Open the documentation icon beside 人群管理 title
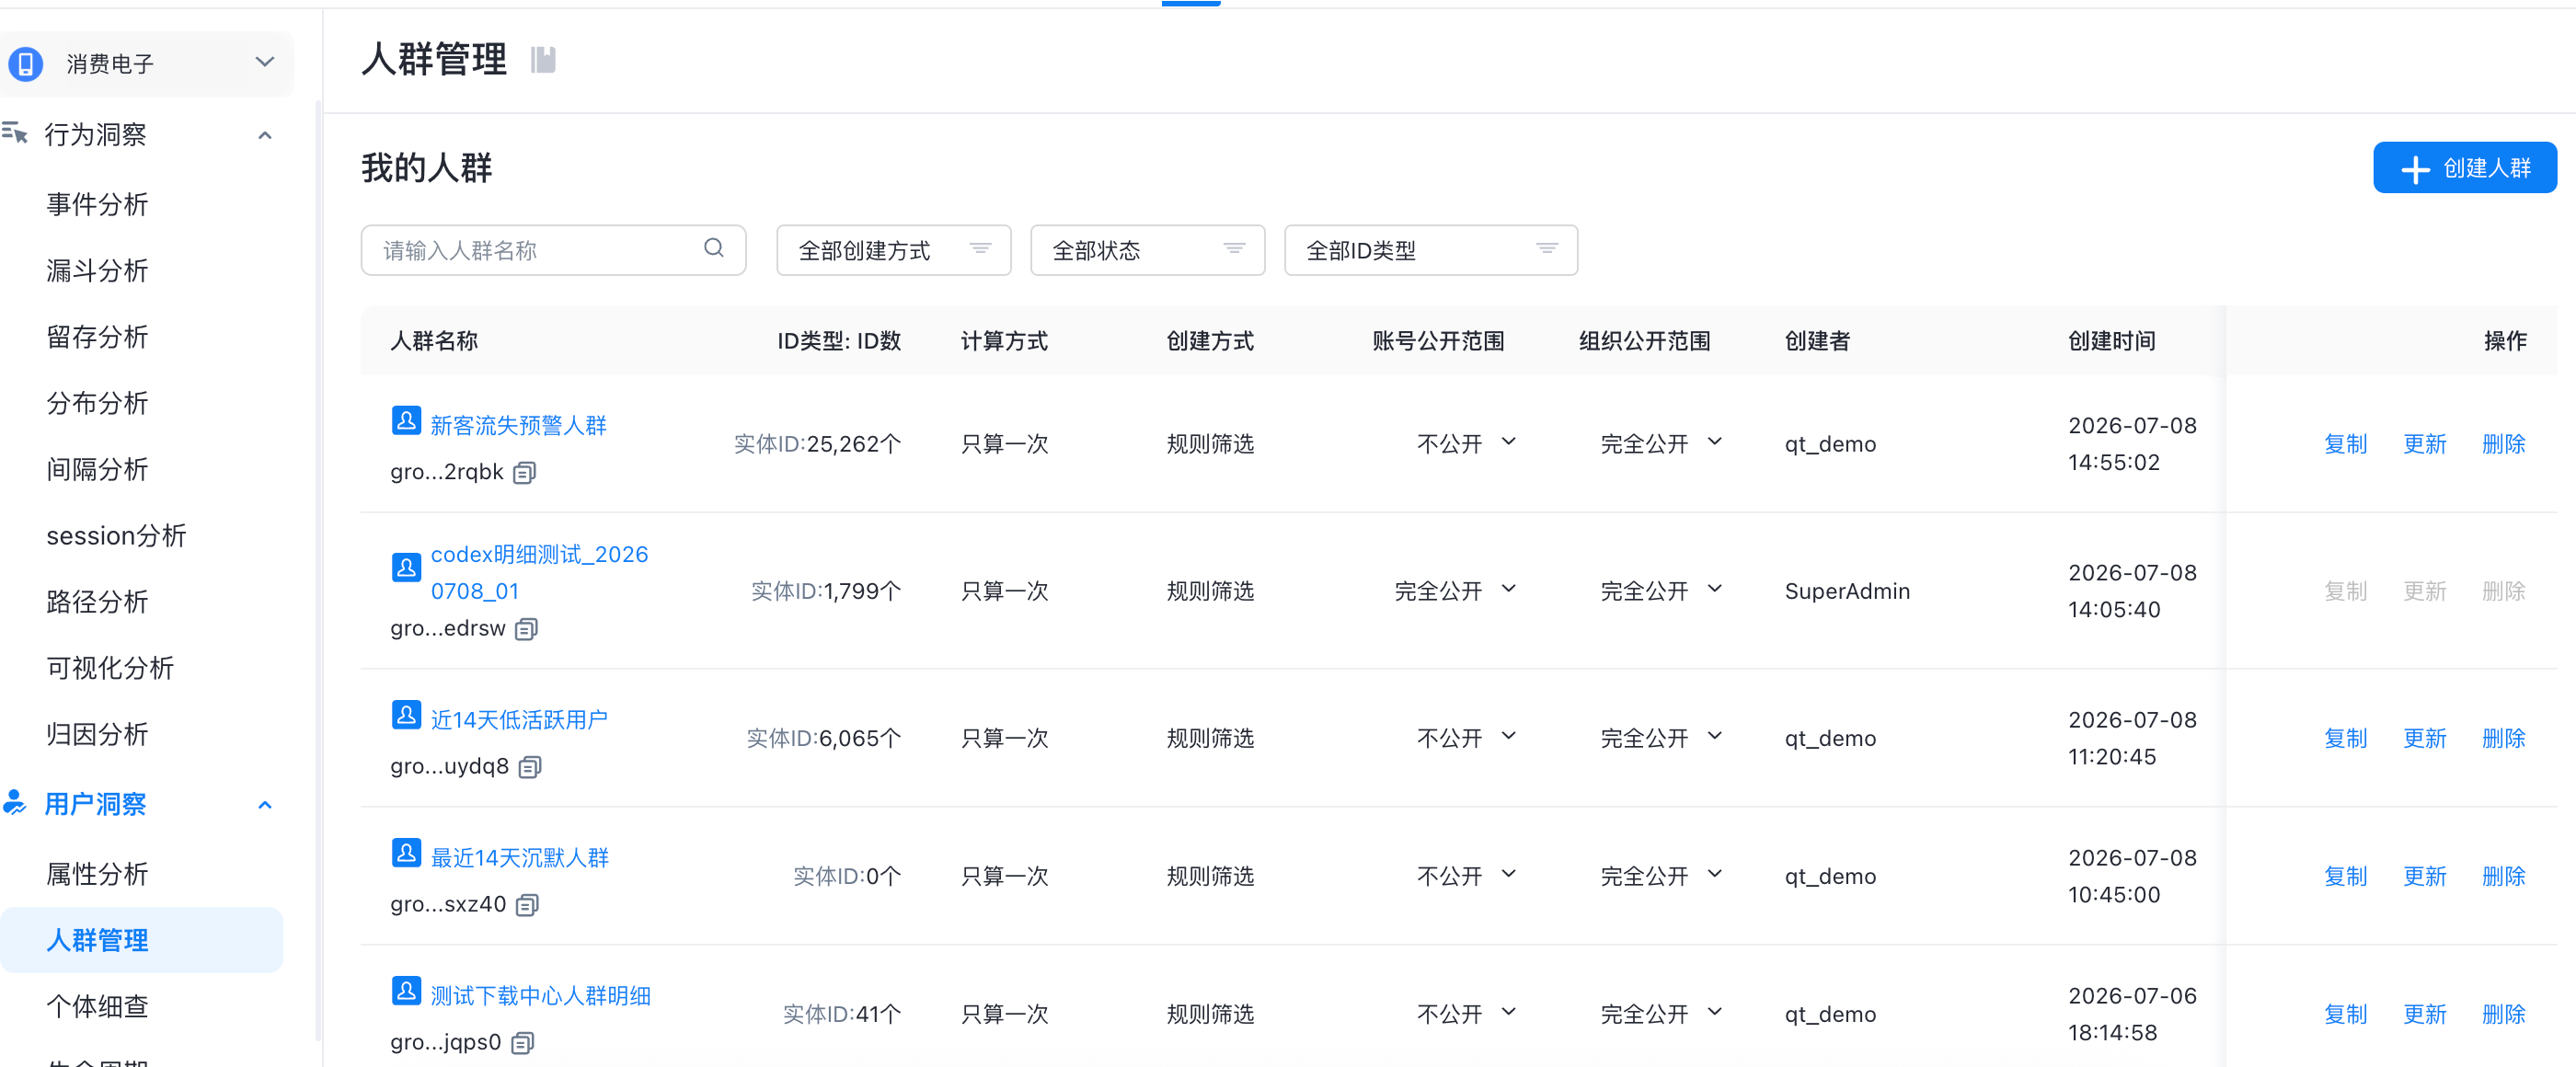Image resolution: width=2576 pixels, height=1067 pixels. point(543,60)
